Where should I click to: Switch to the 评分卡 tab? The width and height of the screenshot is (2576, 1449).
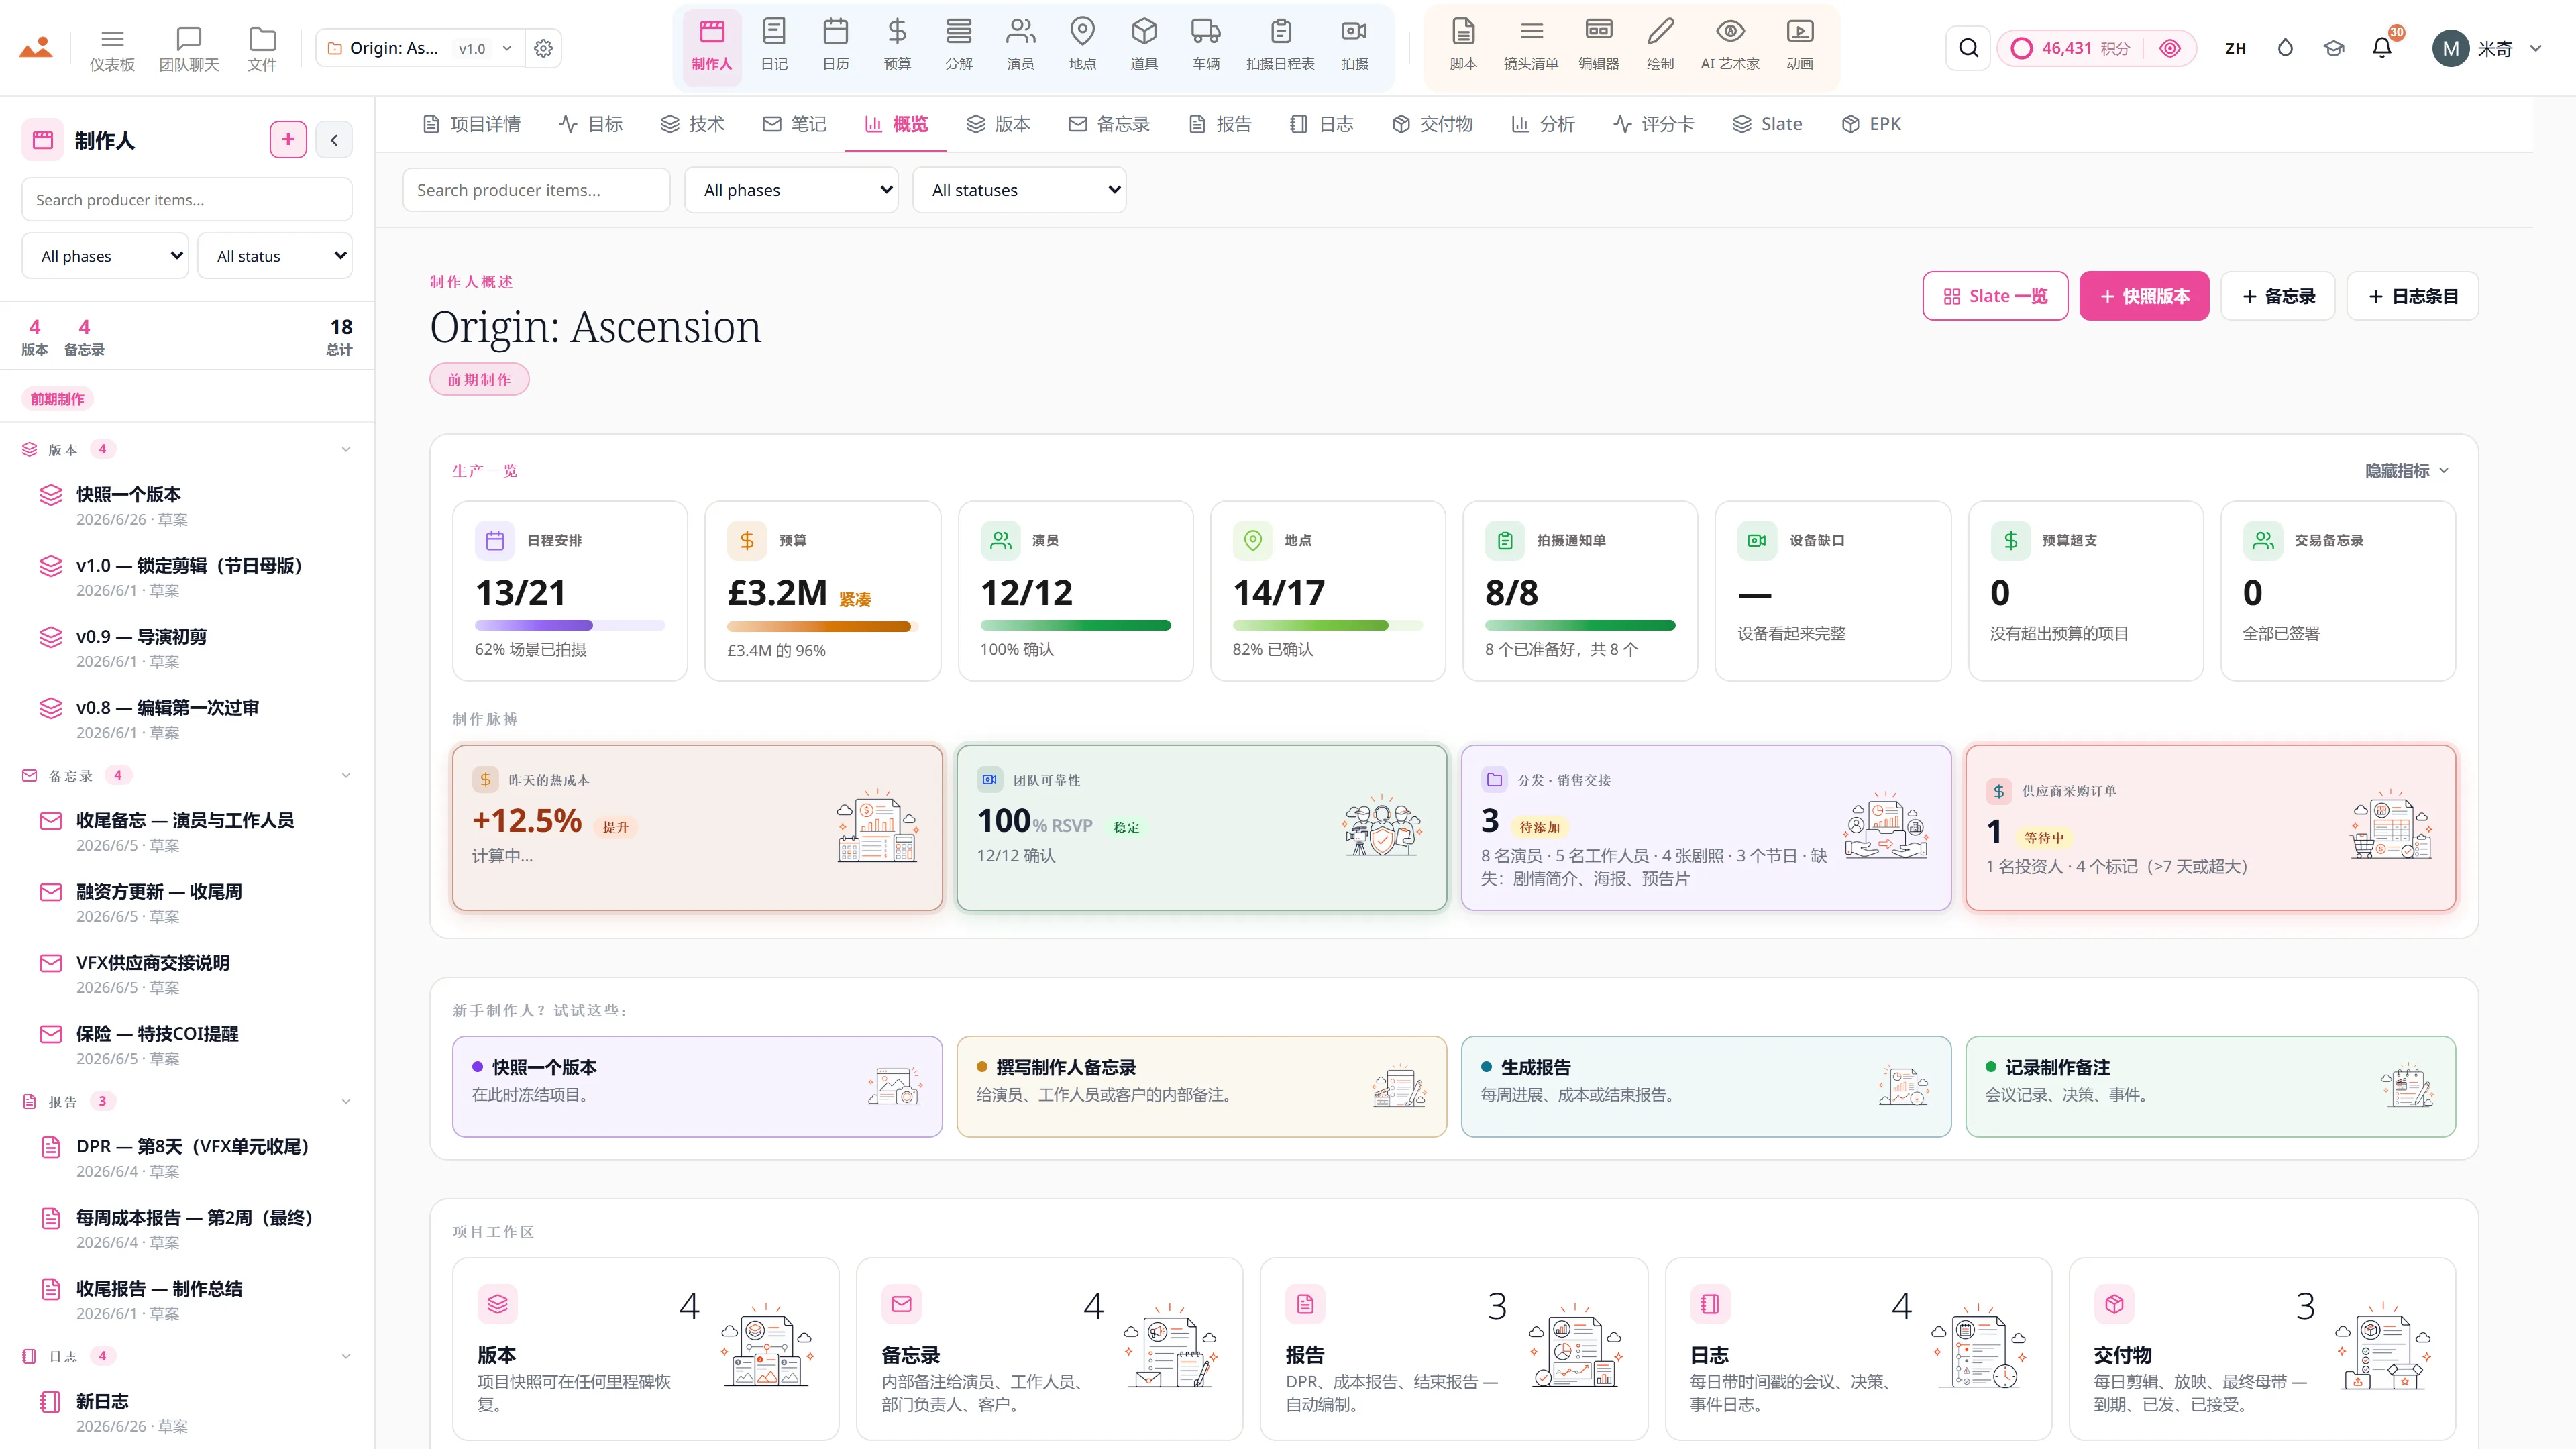tap(1654, 124)
